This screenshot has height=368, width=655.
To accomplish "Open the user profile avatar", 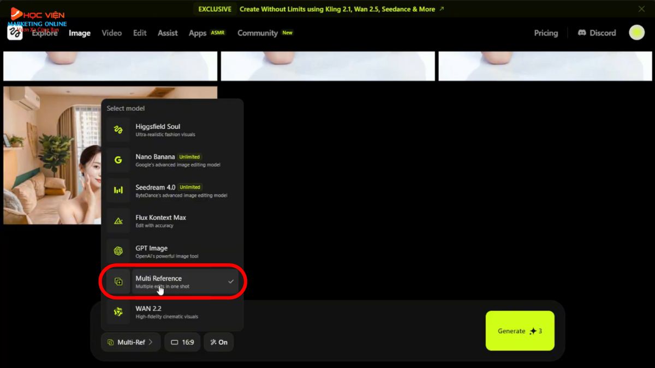I will (x=636, y=33).
